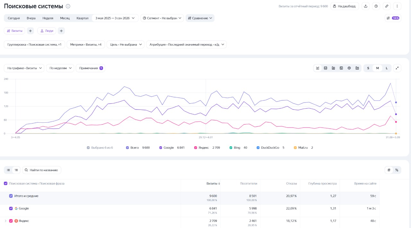The width and height of the screenshot is (411, 228).
Task: Select the Неделя period tab
Action: click(x=48, y=18)
